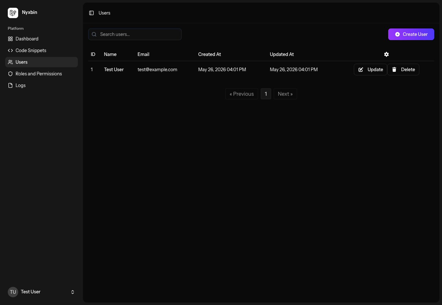Focus the Search users field
The width and height of the screenshot is (442, 305).
click(x=135, y=34)
